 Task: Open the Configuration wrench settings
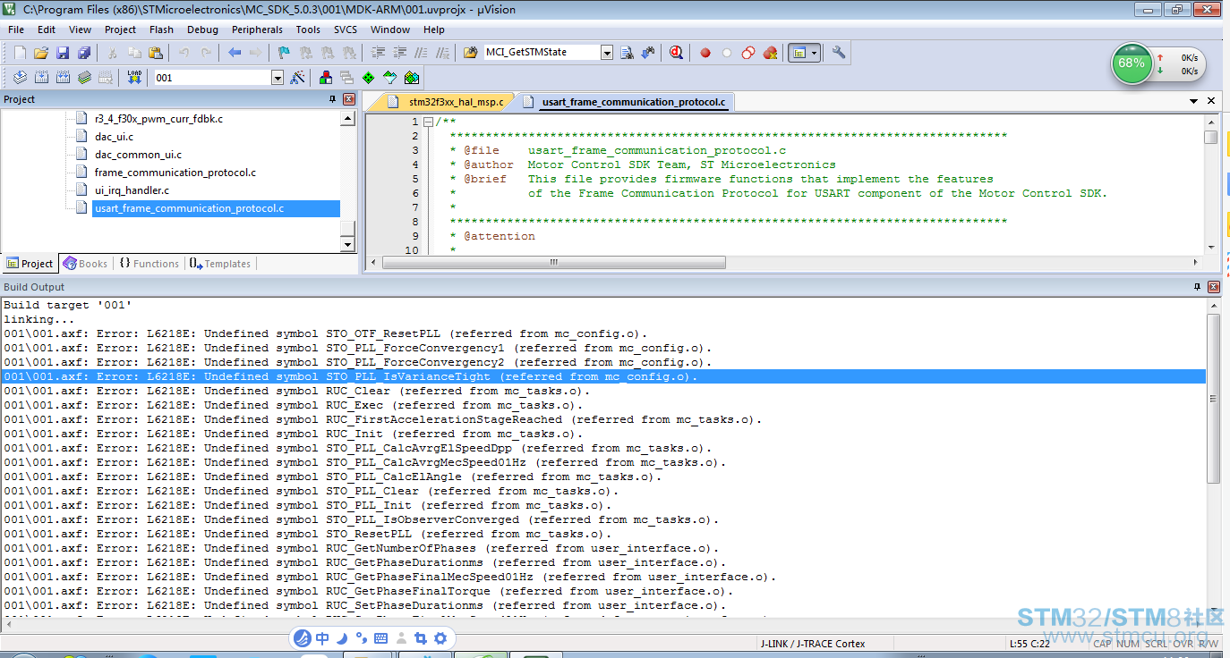pyautogui.click(x=839, y=53)
